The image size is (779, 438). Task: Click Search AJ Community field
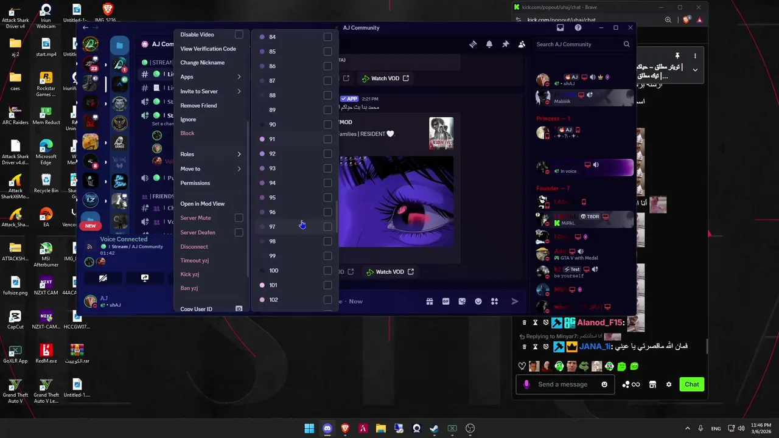pyautogui.click(x=582, y=44)
